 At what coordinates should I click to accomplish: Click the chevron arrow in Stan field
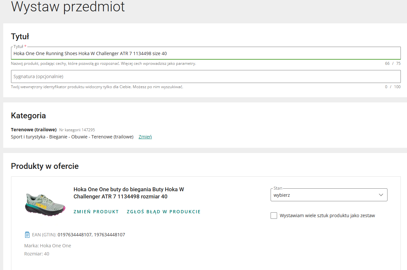pos(381,195)
